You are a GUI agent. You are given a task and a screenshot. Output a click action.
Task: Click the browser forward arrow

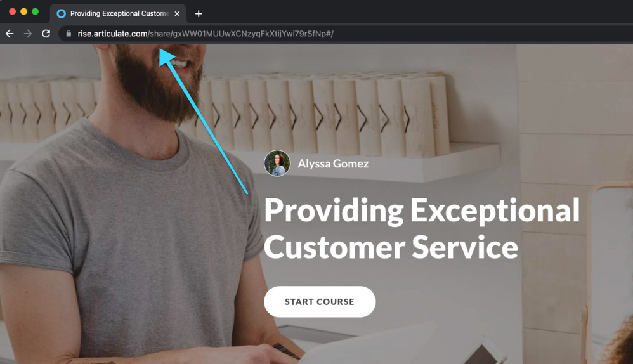click(28, 34)
